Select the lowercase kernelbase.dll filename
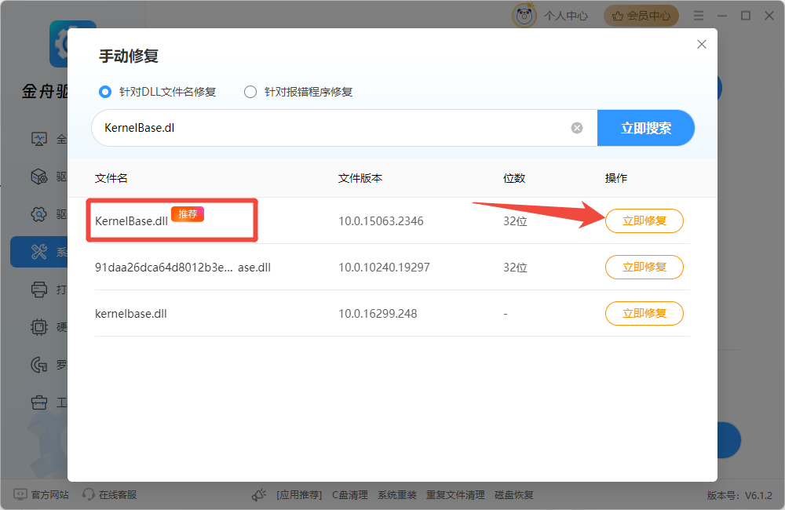The height and width of the screenshot is (510, 785). click(x=130, y=314)
